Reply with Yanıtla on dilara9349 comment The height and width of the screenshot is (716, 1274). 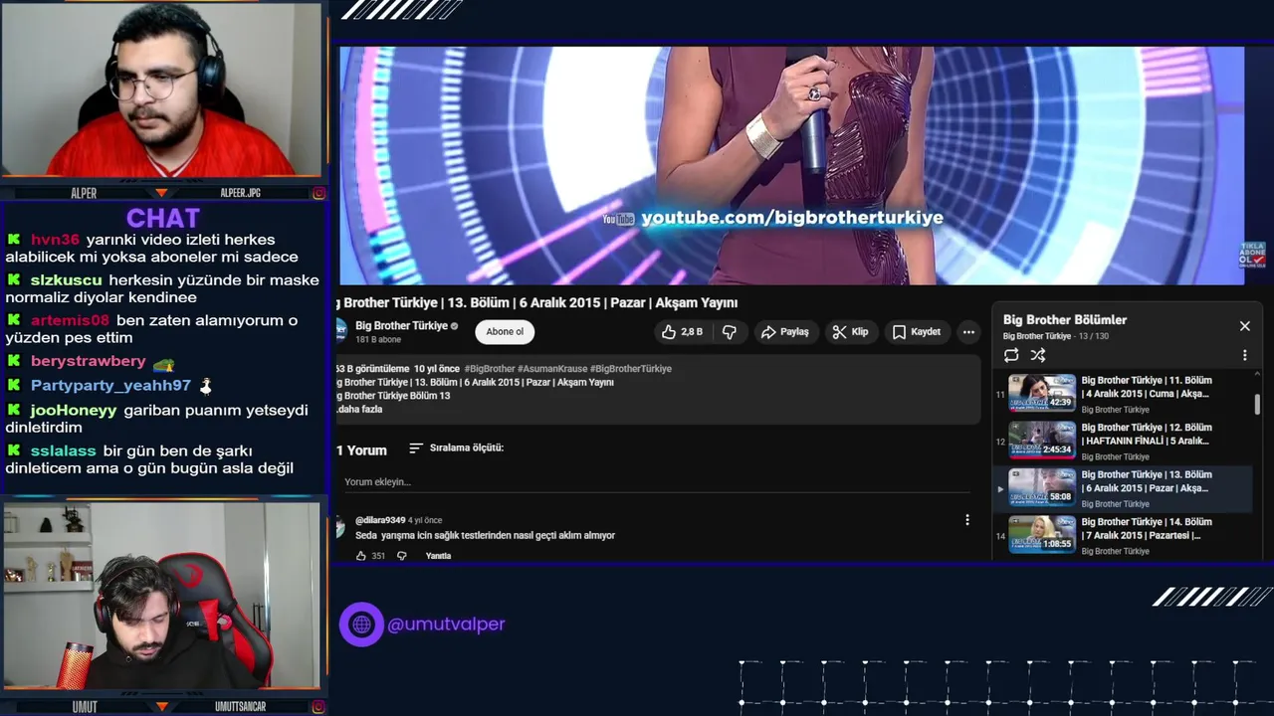pyautogui.click(x=438, y=556)
